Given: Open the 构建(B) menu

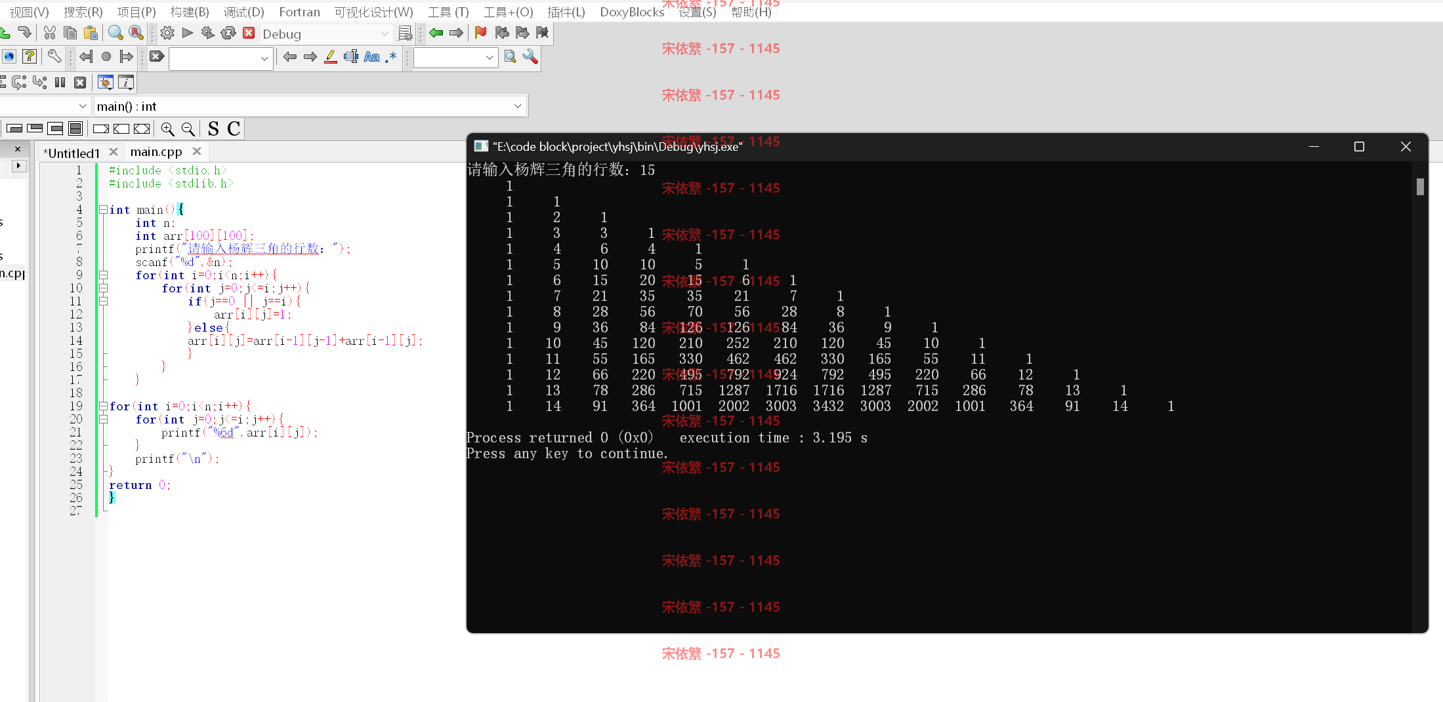Looking at the screenshot, I should [x=190, y=12].
